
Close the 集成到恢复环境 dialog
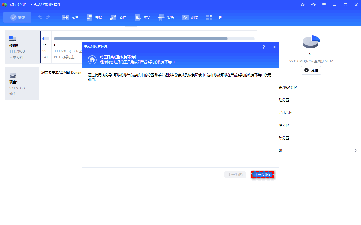(274, 47)
